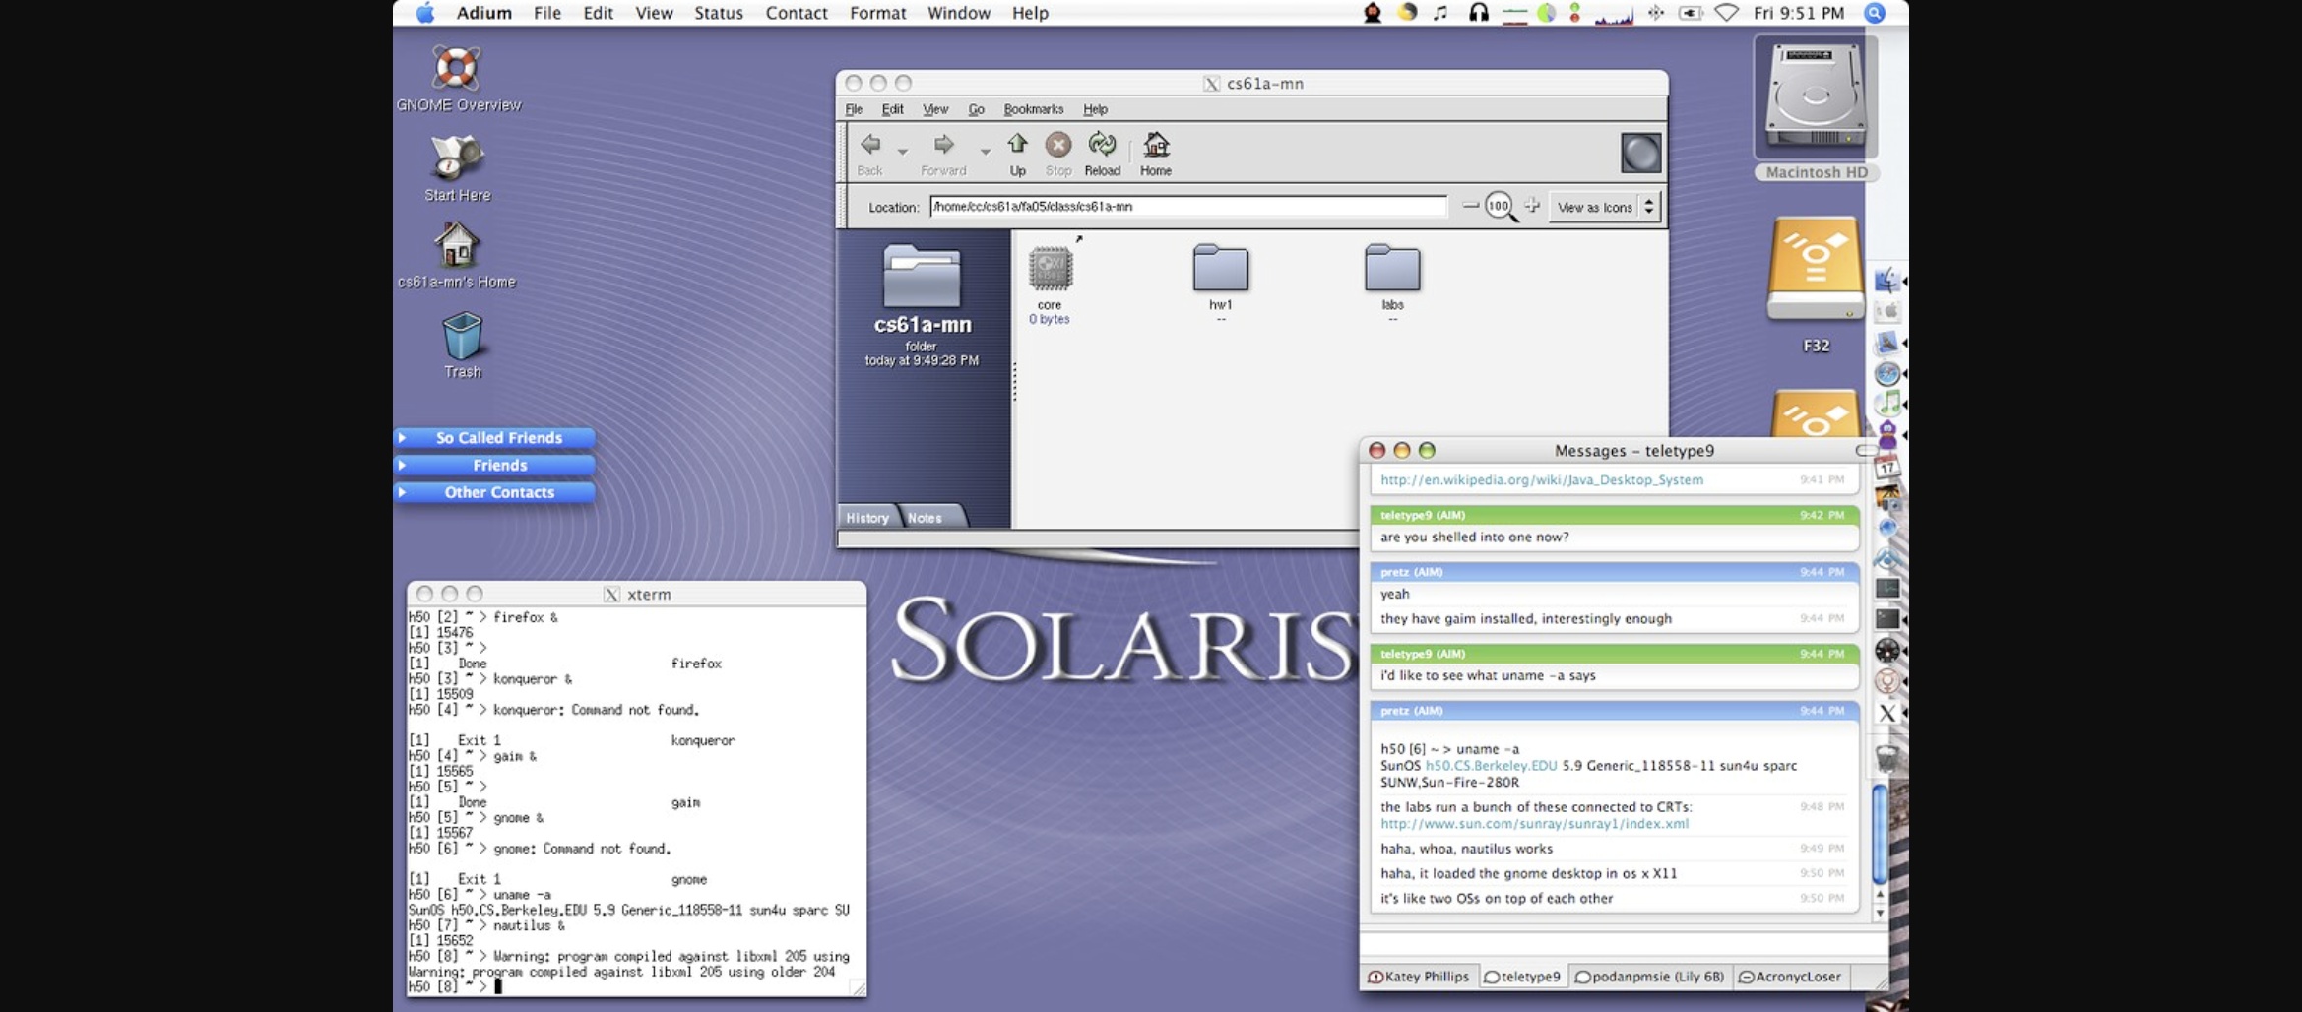This screenshot has width=2302, height=1012.
Task: Open the Back history dropdown arrow
Action: (902, 151)
